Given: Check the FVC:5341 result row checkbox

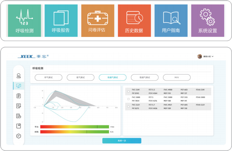Looking at the screenshot, I should [x=129, y=91].
